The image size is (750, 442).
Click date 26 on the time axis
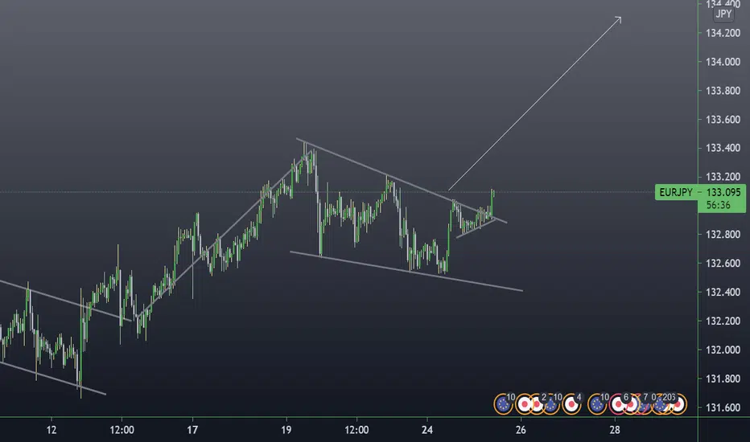pos(521,430)
